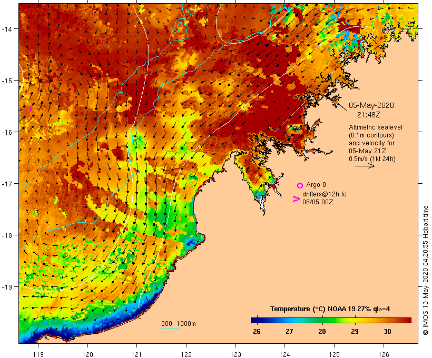Screen dimensions: 432x358
Task: Click the '05-May 21Z' text line
Action: click(367, 151)
